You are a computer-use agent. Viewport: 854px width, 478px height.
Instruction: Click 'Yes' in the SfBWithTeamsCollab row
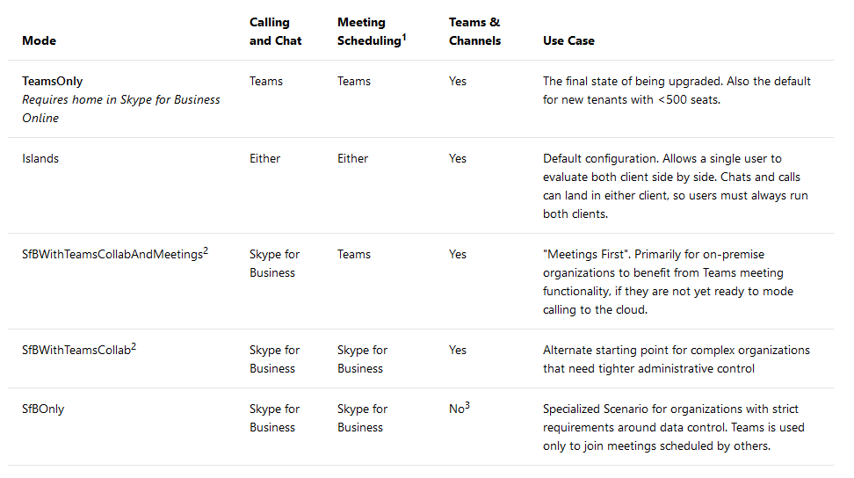point(458,350)
